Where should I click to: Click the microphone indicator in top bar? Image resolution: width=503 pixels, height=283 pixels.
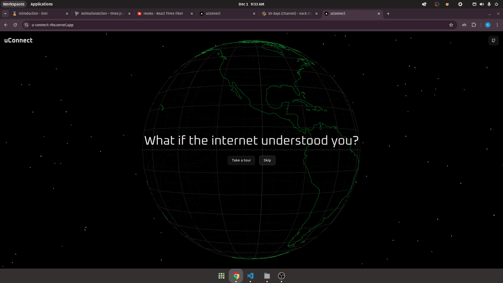point(489,4)
